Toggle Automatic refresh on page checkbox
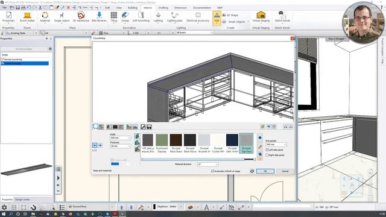This screenshot has height=217, width=386. [212, 171]
